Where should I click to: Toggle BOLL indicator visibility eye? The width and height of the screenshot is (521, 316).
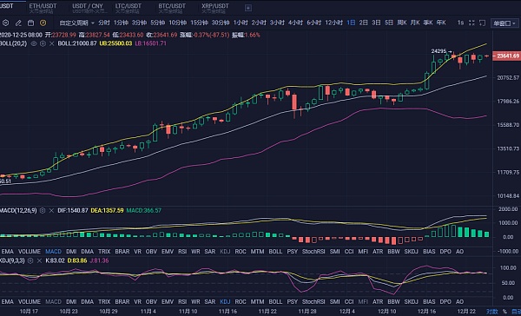[34, 43]
